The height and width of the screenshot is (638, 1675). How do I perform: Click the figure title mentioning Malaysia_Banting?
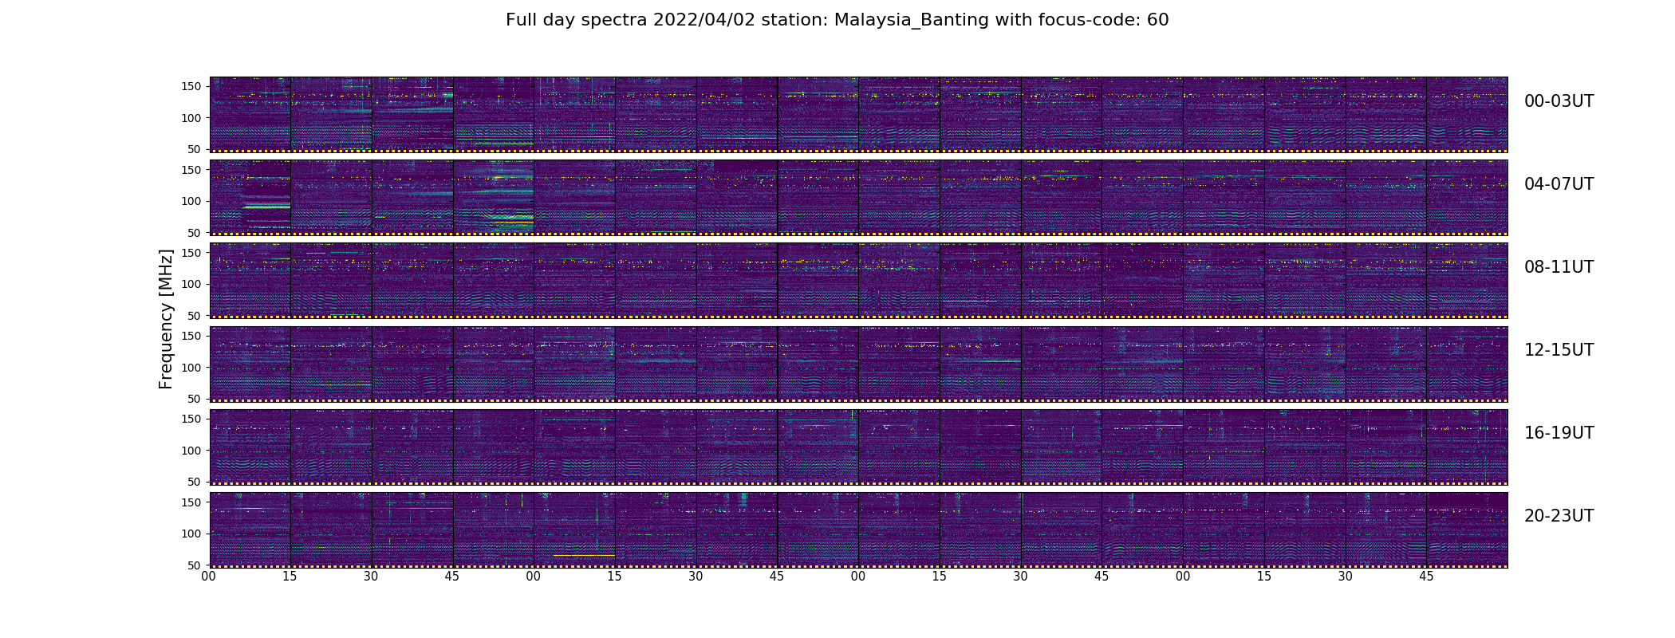(837, 20)
